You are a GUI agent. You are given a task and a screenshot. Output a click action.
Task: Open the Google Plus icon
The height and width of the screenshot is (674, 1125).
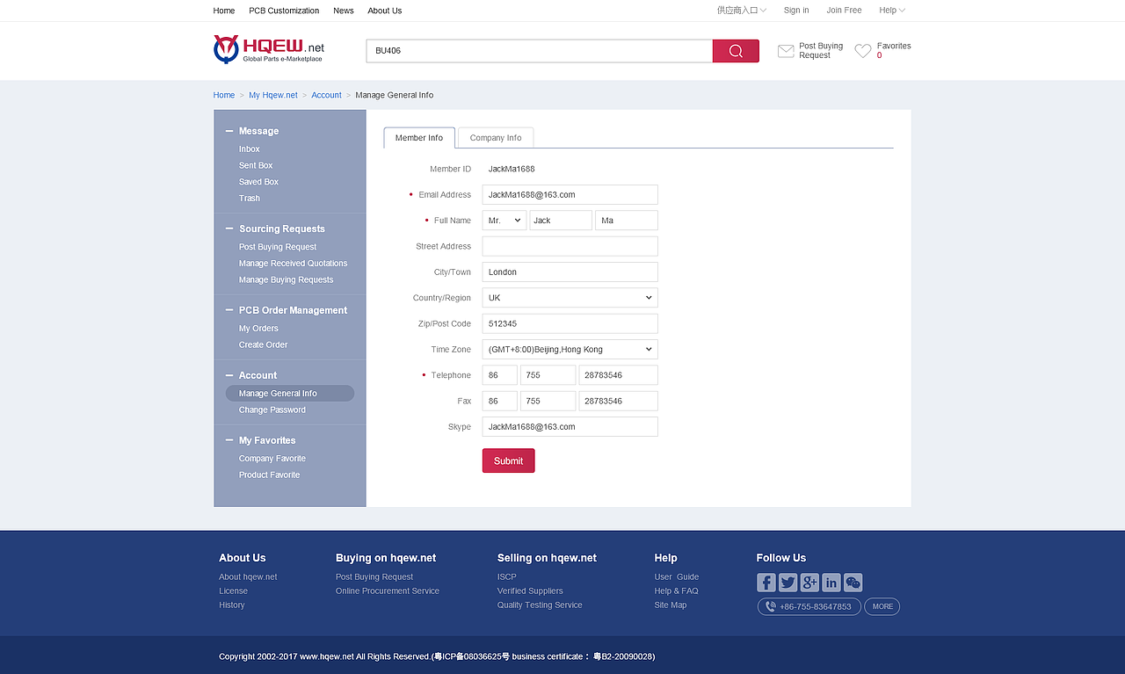809,583
